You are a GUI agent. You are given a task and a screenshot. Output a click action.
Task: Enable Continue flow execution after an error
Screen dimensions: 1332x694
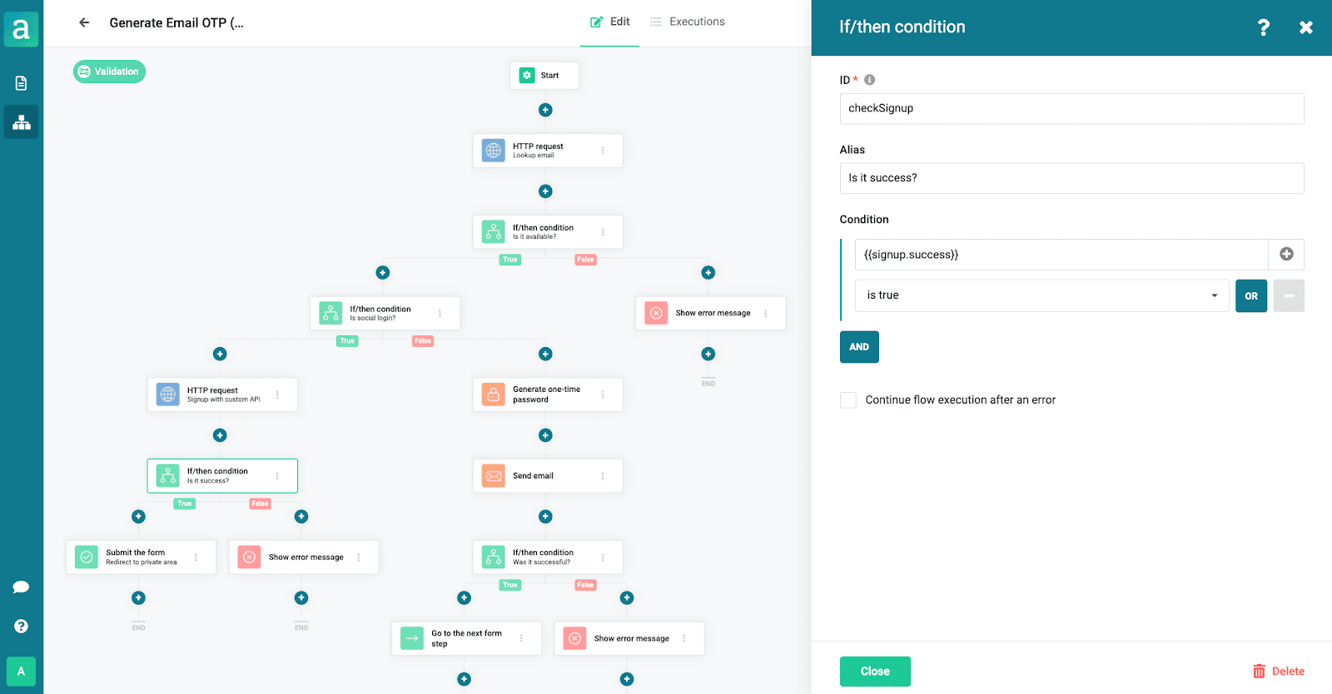848,400
